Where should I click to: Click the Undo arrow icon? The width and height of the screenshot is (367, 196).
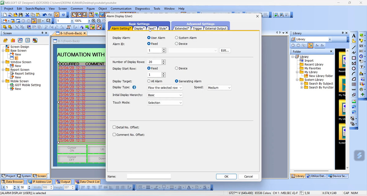pos(45,15)
